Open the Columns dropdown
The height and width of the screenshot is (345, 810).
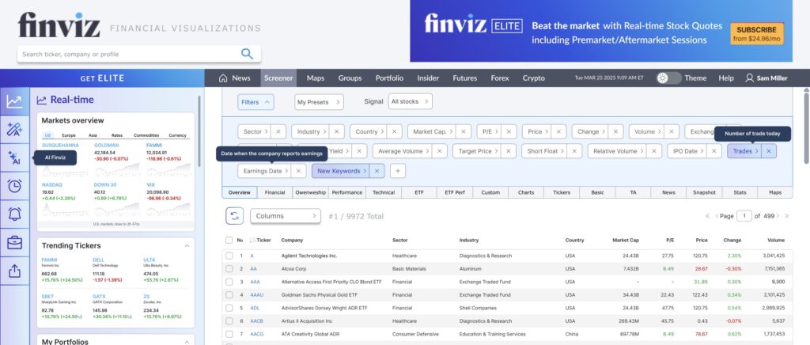tap(285, 216)
